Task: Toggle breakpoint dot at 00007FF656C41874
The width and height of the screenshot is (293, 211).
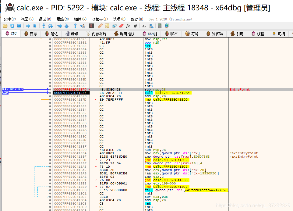Action: [50, 93]
